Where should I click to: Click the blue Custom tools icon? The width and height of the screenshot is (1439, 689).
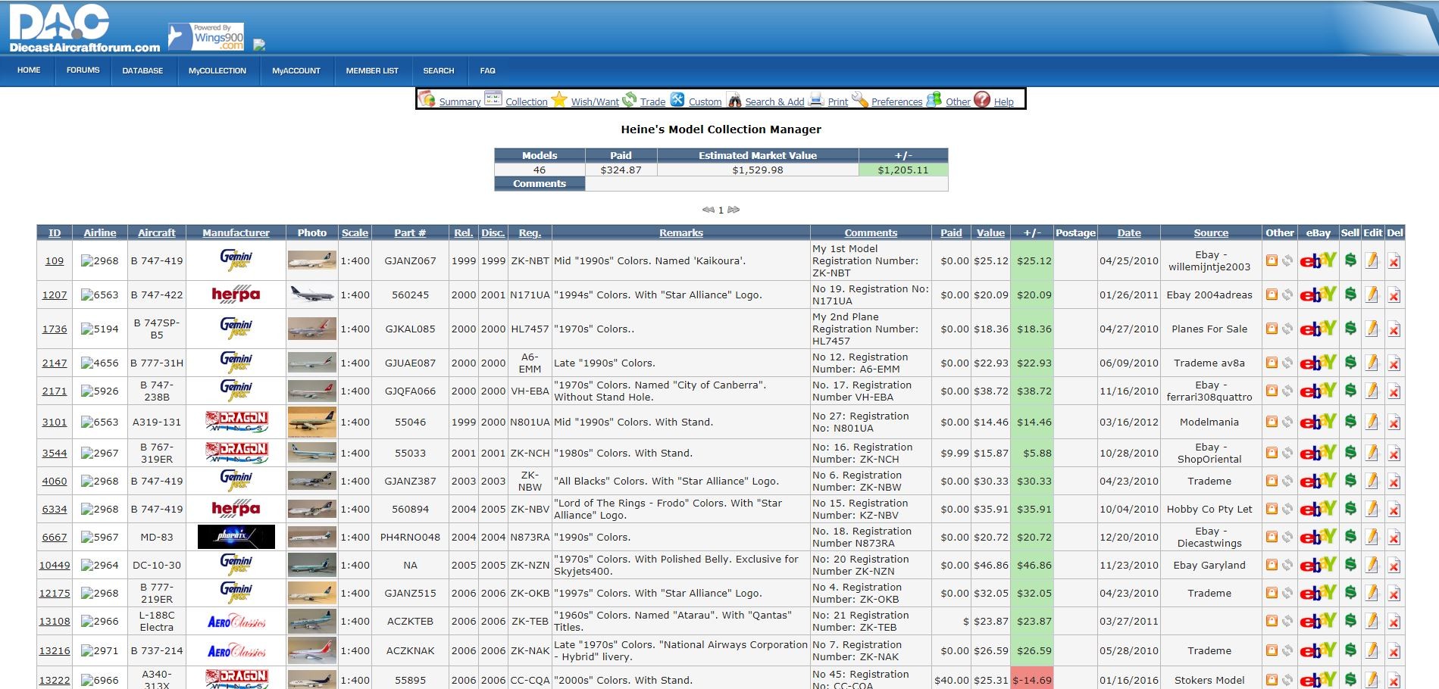click(677, 99)
